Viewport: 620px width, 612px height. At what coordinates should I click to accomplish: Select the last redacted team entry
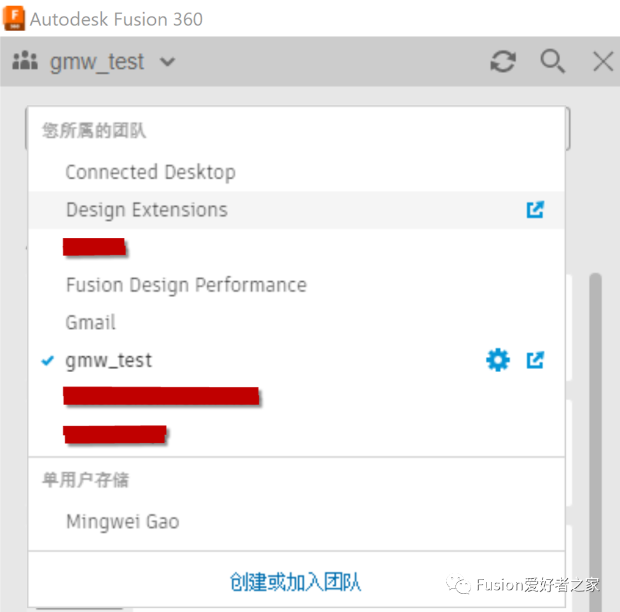[115, 435]
